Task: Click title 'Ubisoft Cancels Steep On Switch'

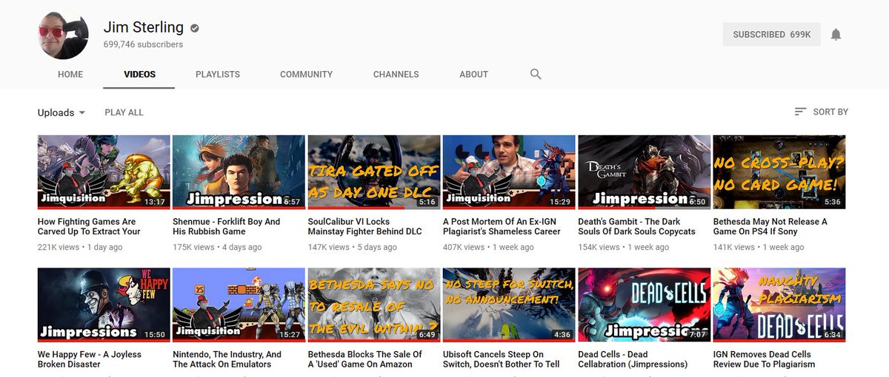Action: click(502, 359)
